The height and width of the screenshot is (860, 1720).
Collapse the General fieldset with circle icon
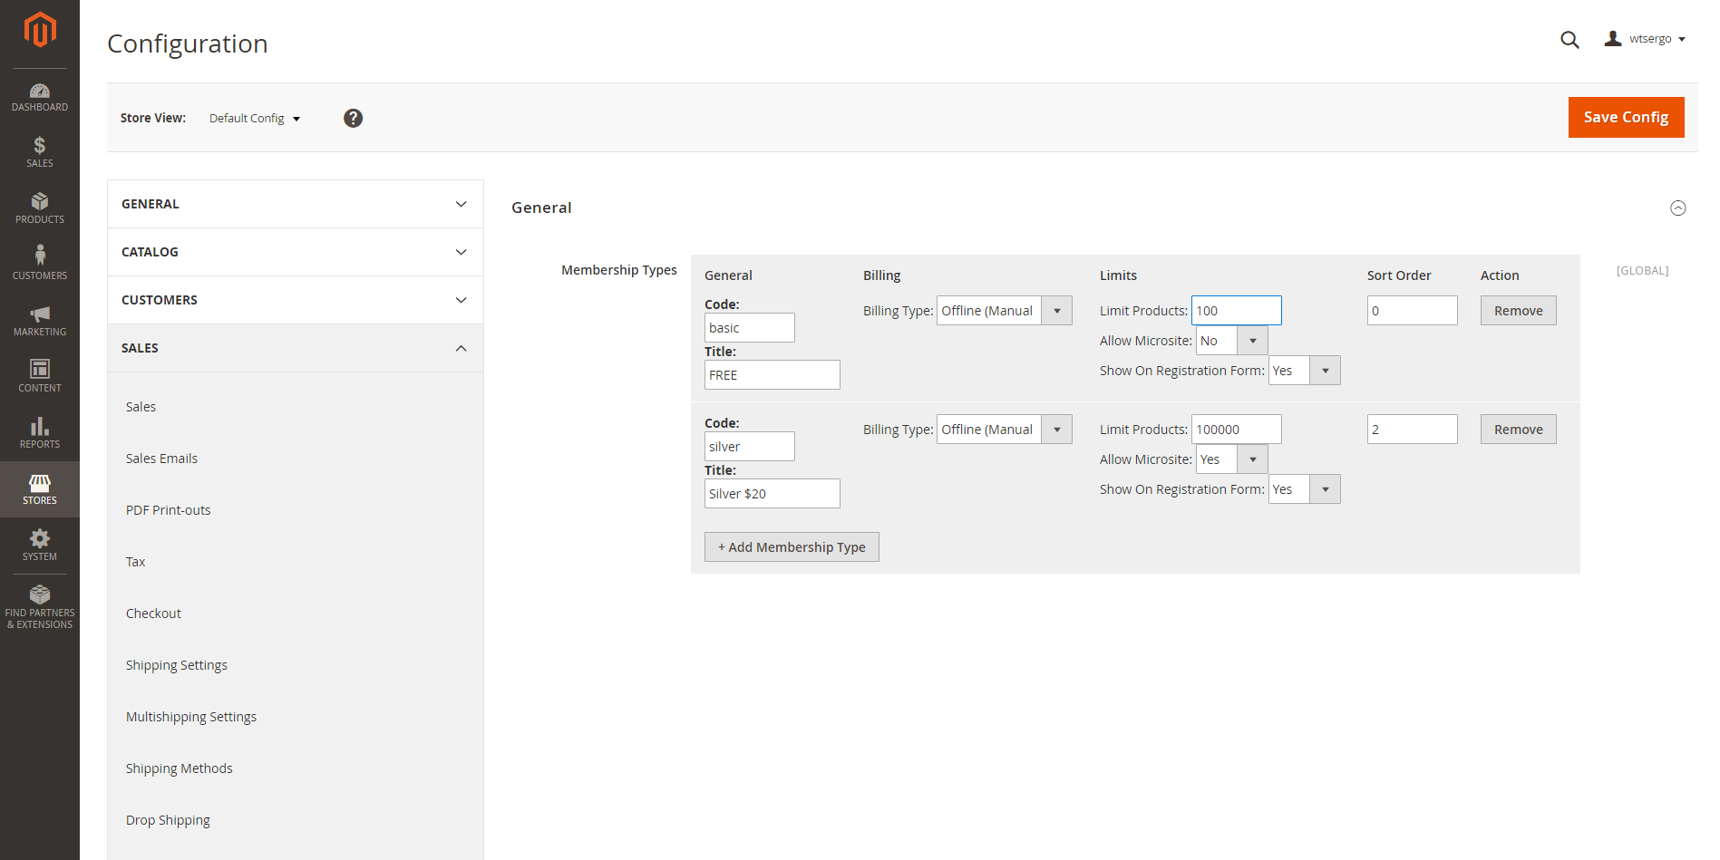pos(1678,208)
